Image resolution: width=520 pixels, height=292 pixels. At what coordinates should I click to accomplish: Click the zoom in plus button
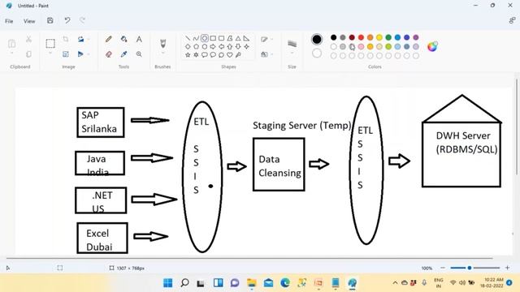pyautogui.click(x=507, y=268)
